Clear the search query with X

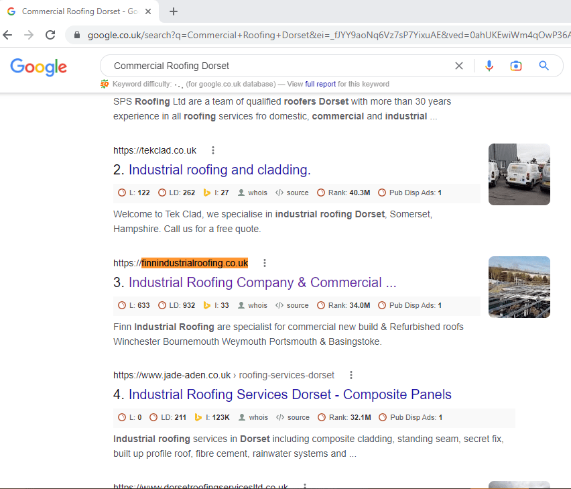(459, 66)
